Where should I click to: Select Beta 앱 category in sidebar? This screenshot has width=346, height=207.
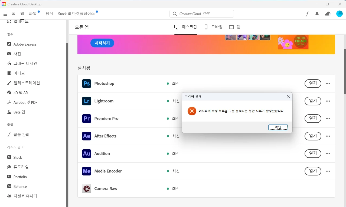[16, 112]
